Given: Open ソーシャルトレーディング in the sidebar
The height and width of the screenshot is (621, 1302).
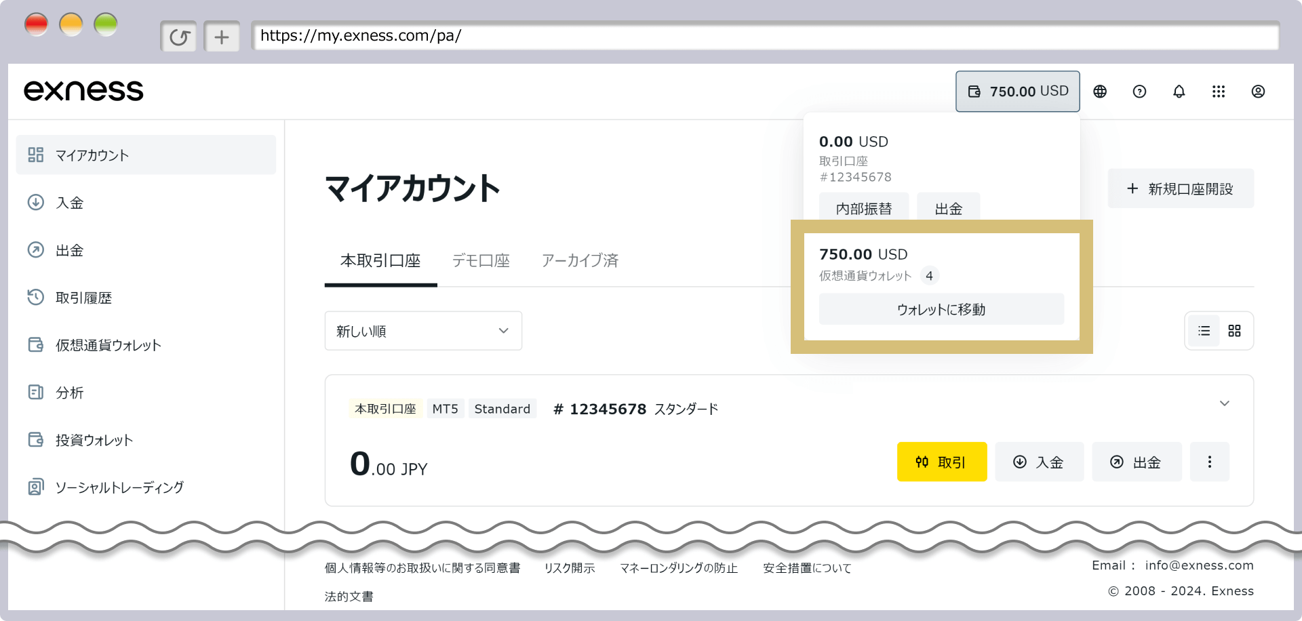Looking at the screenshot, I should pos(146,487).
